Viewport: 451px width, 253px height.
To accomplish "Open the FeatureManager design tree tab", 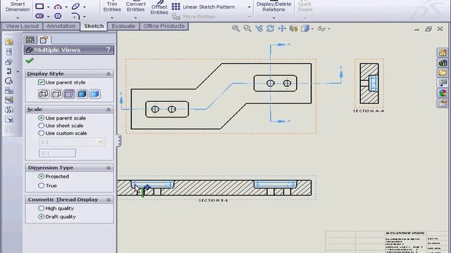I will pos(30,39).
